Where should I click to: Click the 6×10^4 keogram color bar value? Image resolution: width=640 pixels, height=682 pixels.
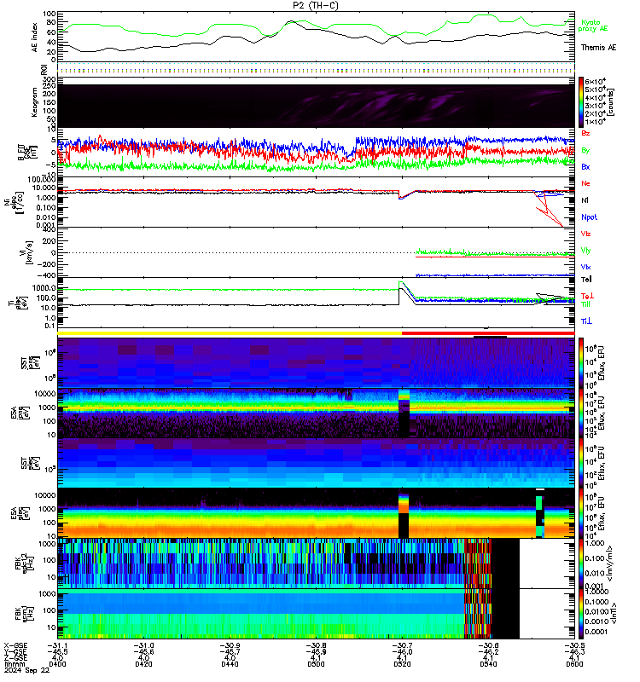click(x=595, y=81)
